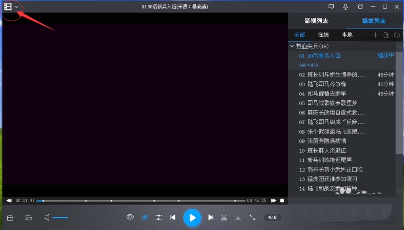This screenshot has height=230, width=404.
Task: Click the fast-forward button beside total time
Action: 274,201
